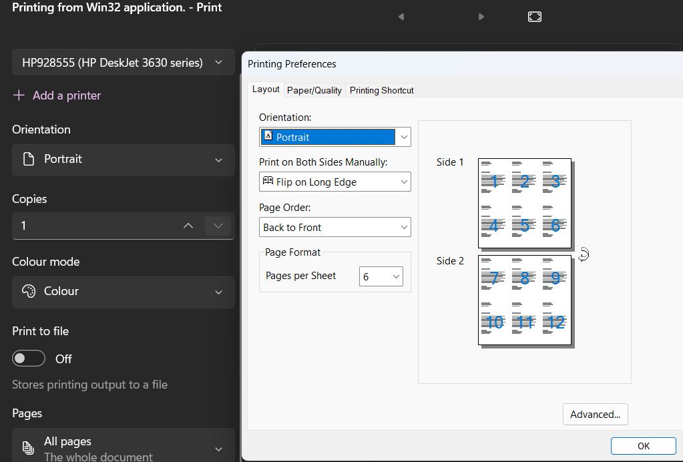Open the Page Order Back to Front dropdown
The width and height of the screenshot is (683, 462).
pos(335,227)
